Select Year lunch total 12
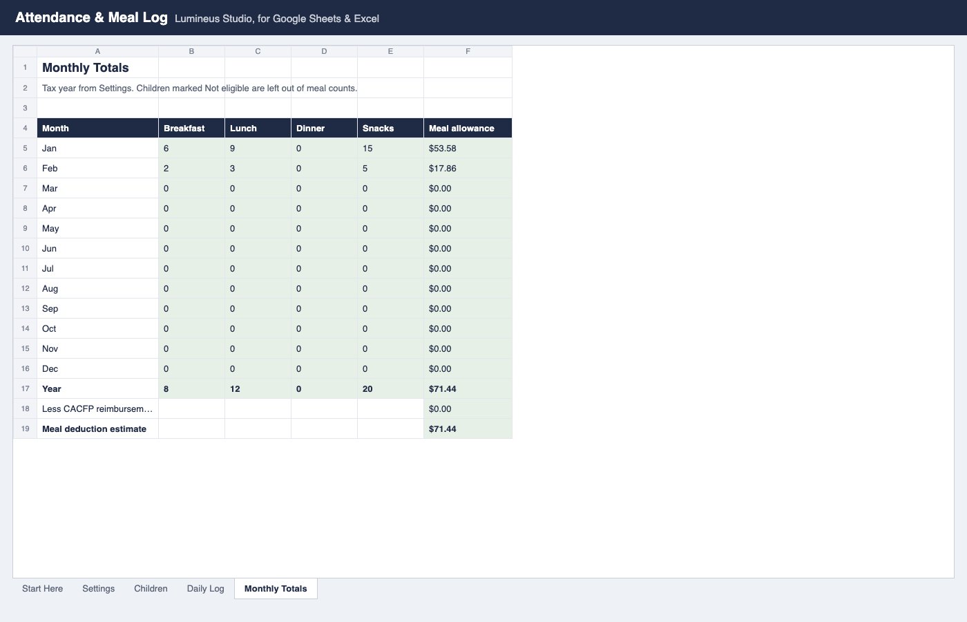 click(x=258, y=389)
